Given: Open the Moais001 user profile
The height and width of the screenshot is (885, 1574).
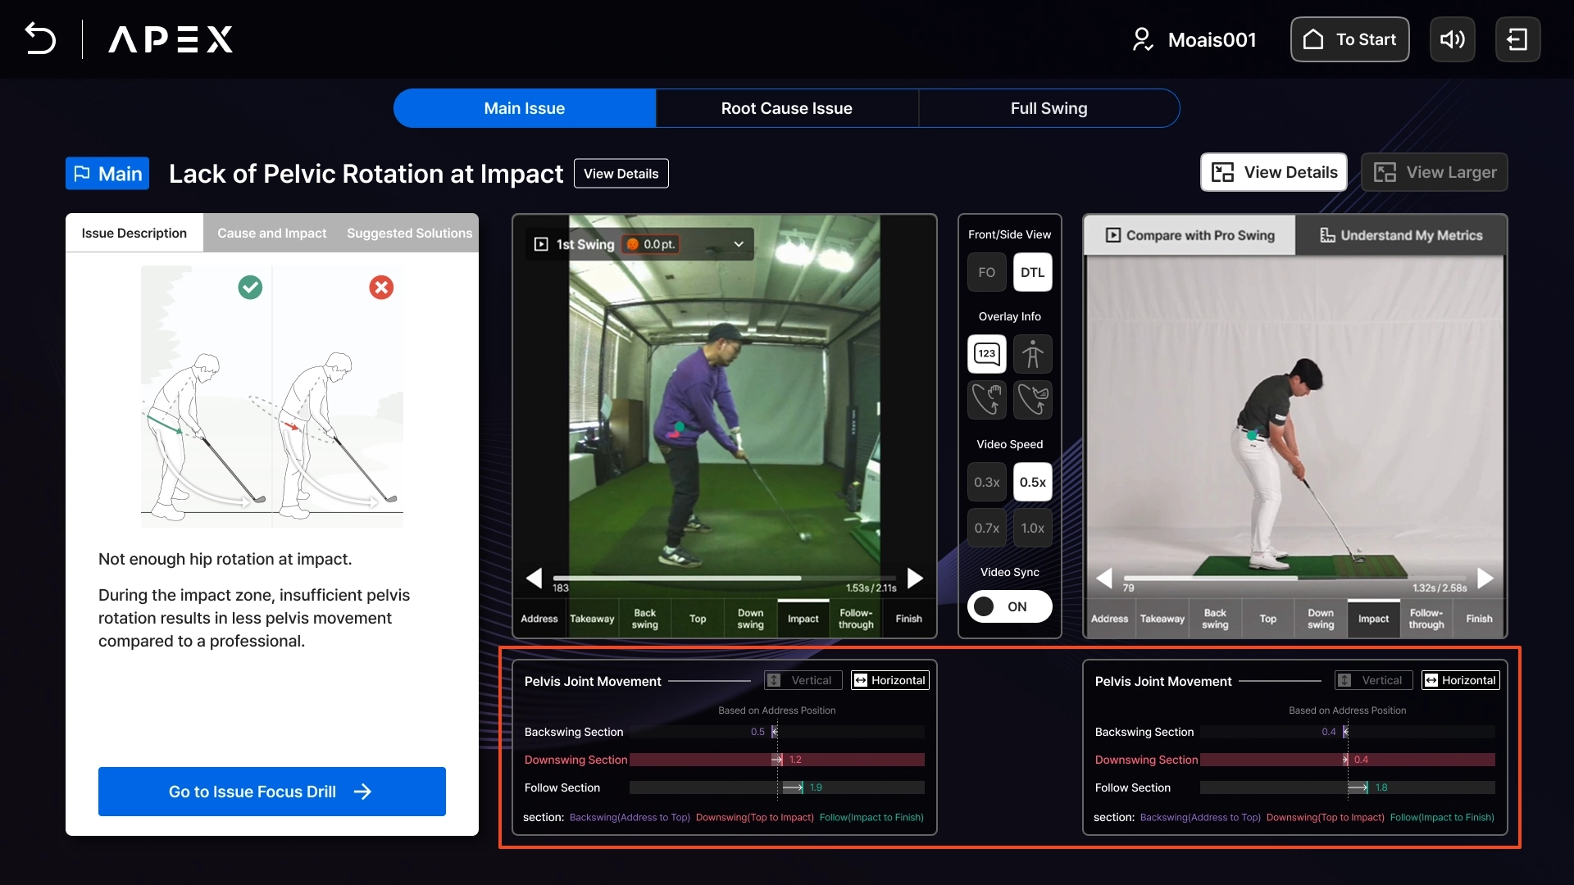Looking at the screenshot, I should point(1194,39).
